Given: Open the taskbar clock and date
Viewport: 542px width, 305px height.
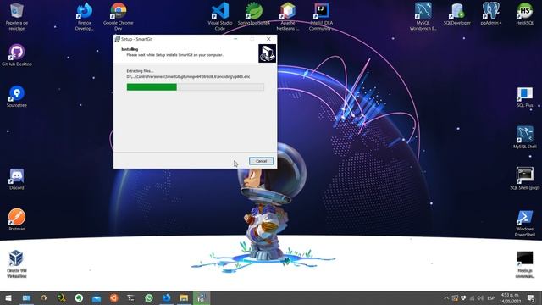Looking at the screenshot, I should pos(510,298).
